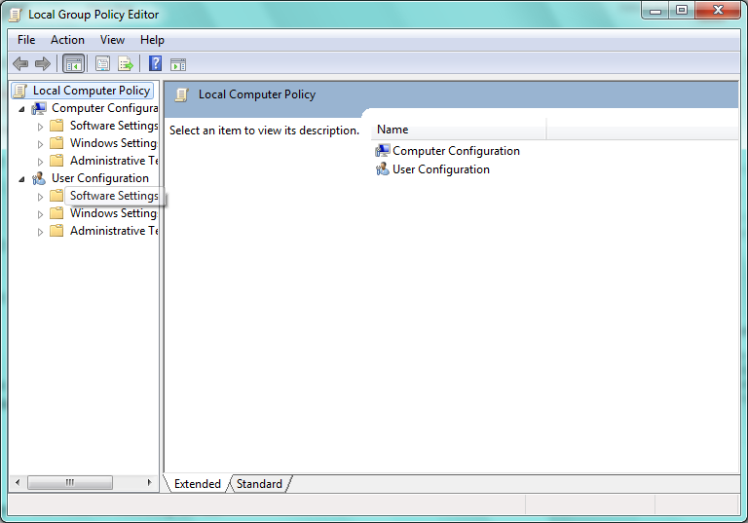
Task: Collapse the Computer Configuration tree node
Action: (22, 109)
